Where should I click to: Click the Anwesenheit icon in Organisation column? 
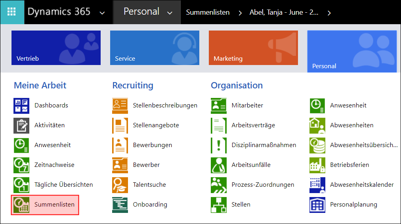click(317, 106)
